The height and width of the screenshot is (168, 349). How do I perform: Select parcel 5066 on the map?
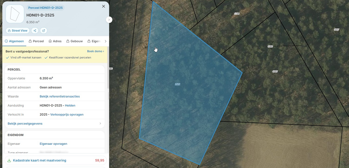pyautogui.click(x=270, y=47)
